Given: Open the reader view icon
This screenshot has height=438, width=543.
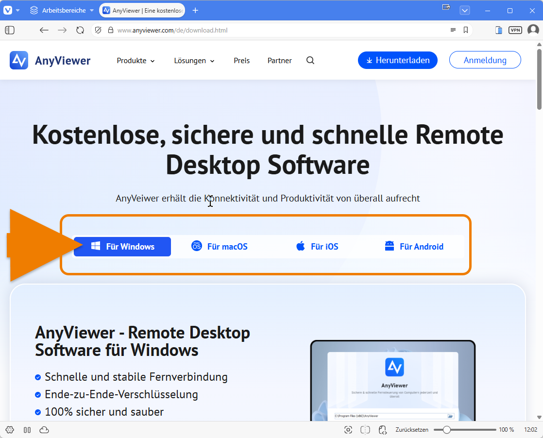Looking at the screenshot, I should tap(453, 30).
